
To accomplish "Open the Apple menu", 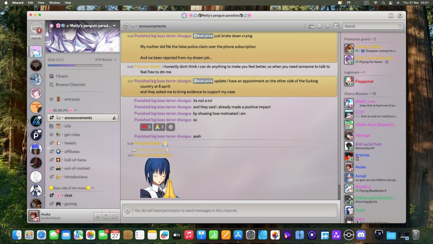I will point(6,3).
